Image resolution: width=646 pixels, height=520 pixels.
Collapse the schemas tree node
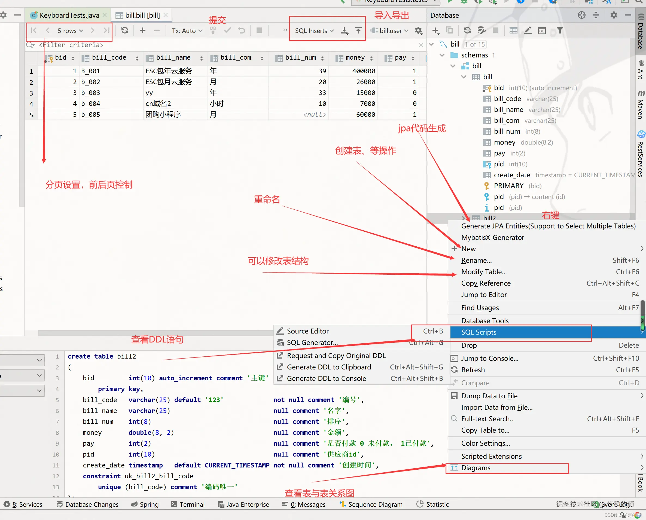442,55
